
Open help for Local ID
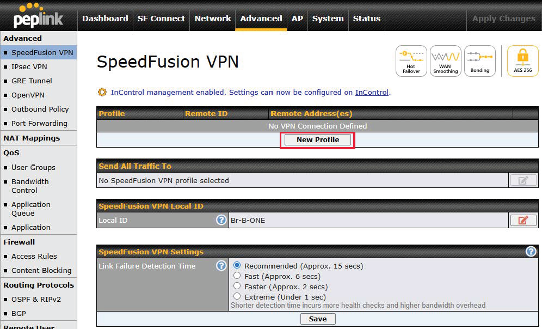click(221, 220)
